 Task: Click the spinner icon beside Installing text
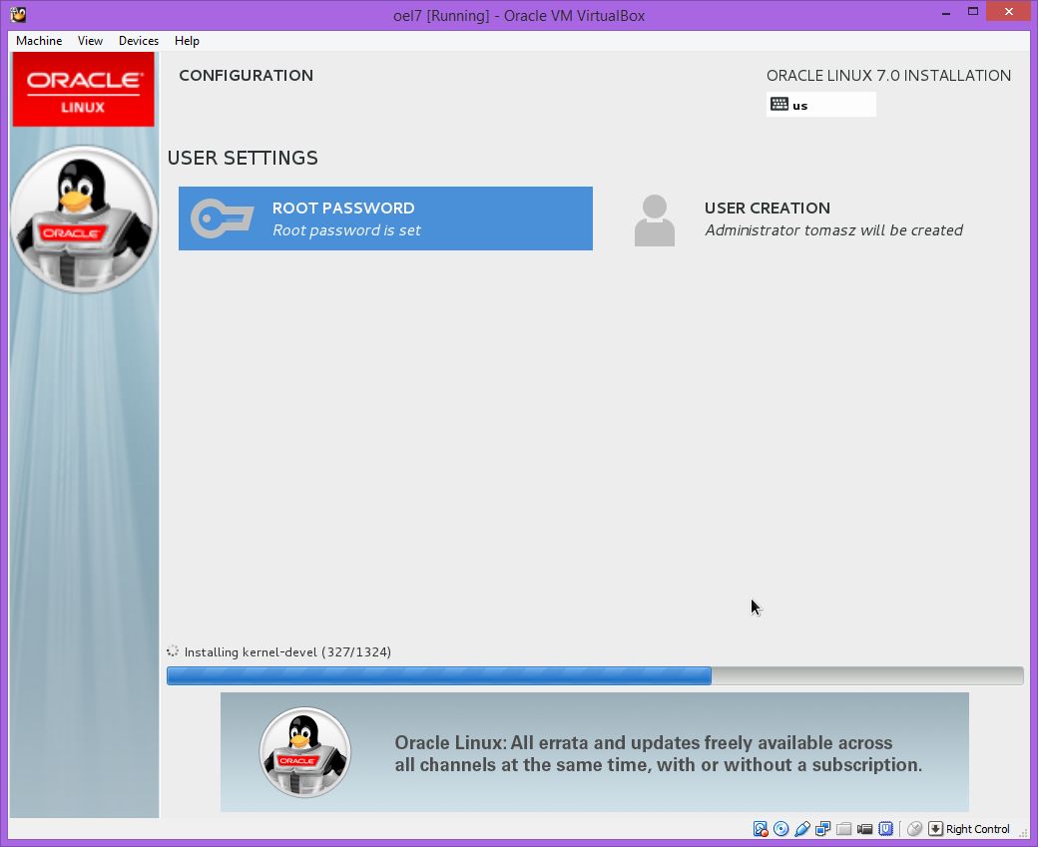pos(173,651)
